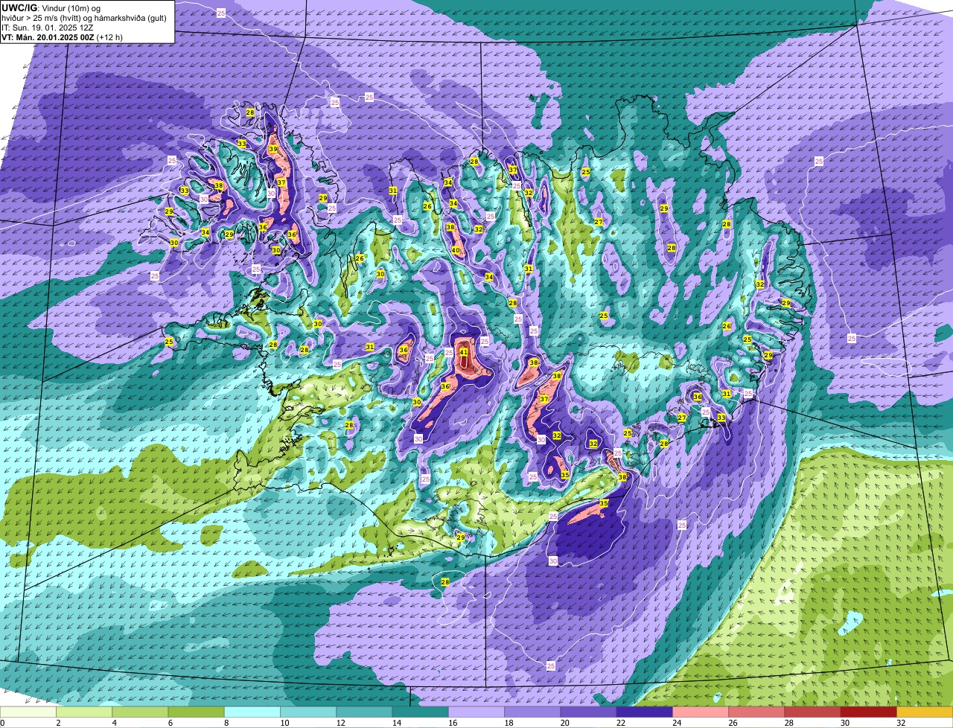Select the legend swatch between 12 and 14
This screenshot has height=728, width=953.
point(364,712)
